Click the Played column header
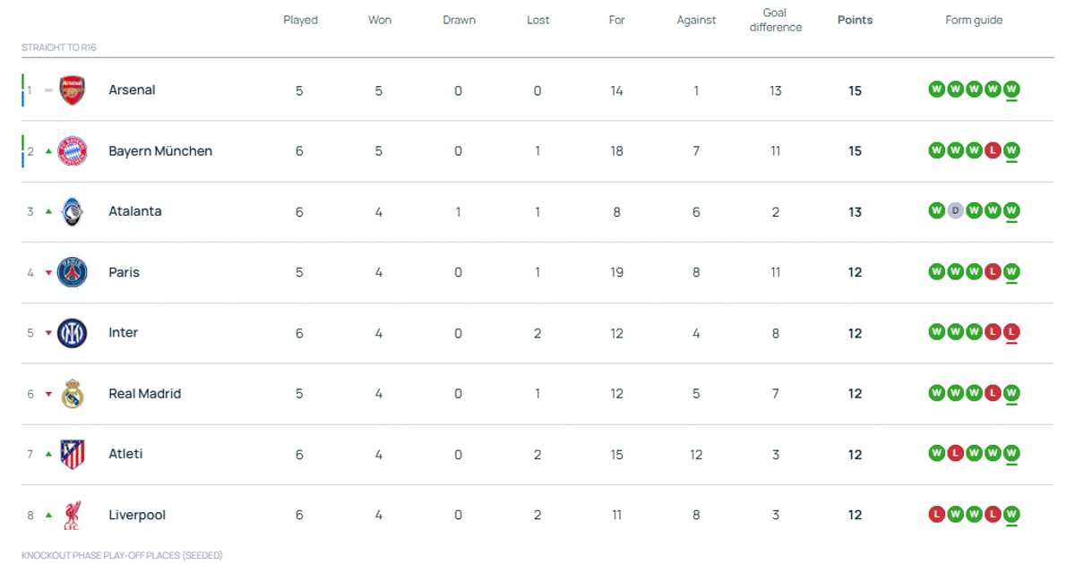This screenshot has height=564, width=1075. (300, 20)
